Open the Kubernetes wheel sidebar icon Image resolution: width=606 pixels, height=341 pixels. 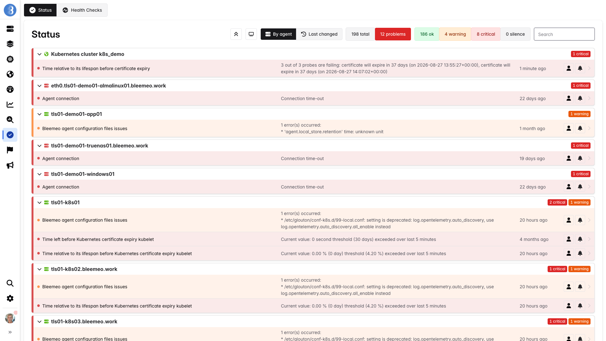coord(10,59)
